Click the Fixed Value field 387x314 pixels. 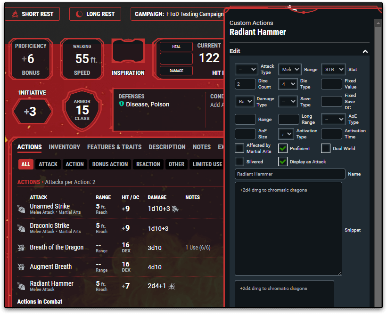tap(331, 84)
